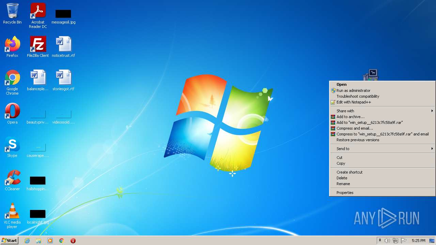Choose Copy from the context menu

[x=382, y=163]
